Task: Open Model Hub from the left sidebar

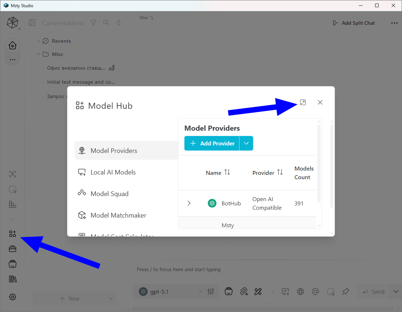Action: [13, 234]
